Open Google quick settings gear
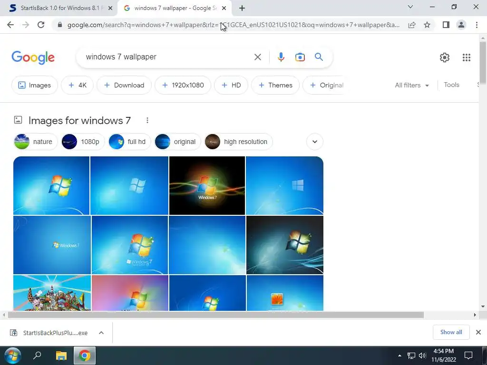 (445, 58)
